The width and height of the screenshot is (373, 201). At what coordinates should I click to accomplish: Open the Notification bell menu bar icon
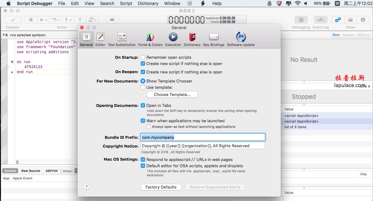269,3
